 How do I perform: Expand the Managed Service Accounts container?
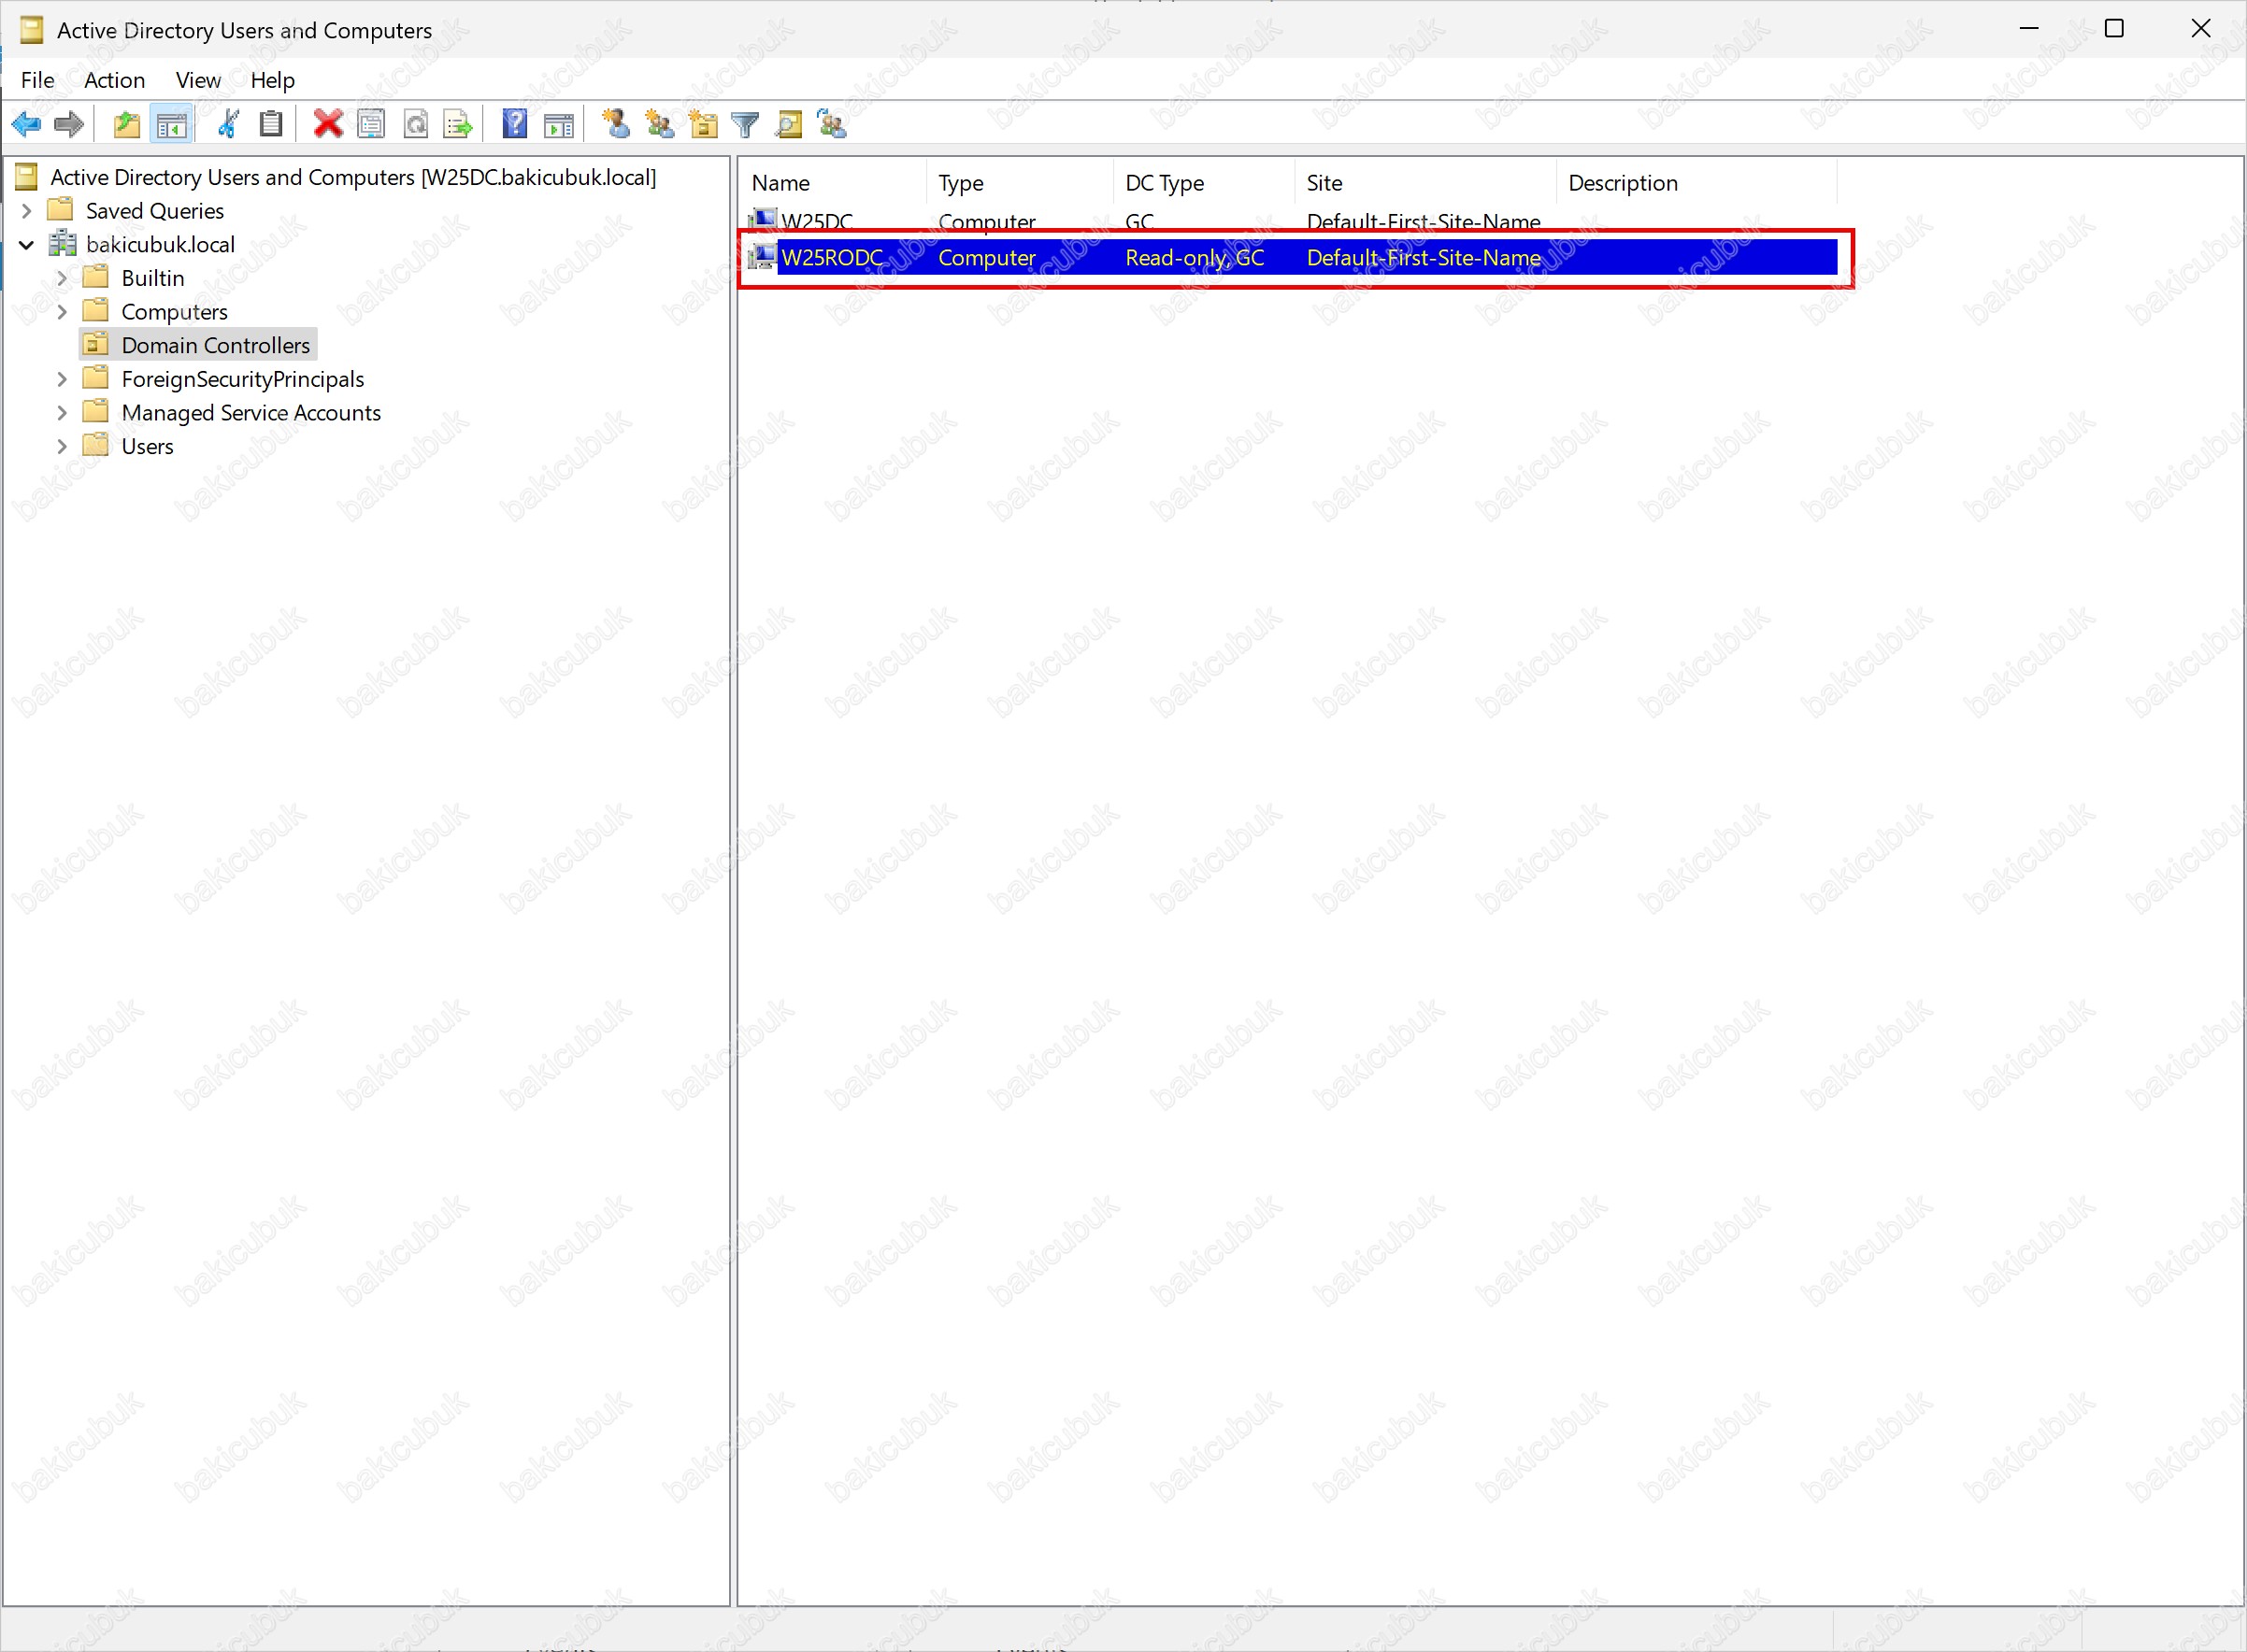click(x=62, y=413)
